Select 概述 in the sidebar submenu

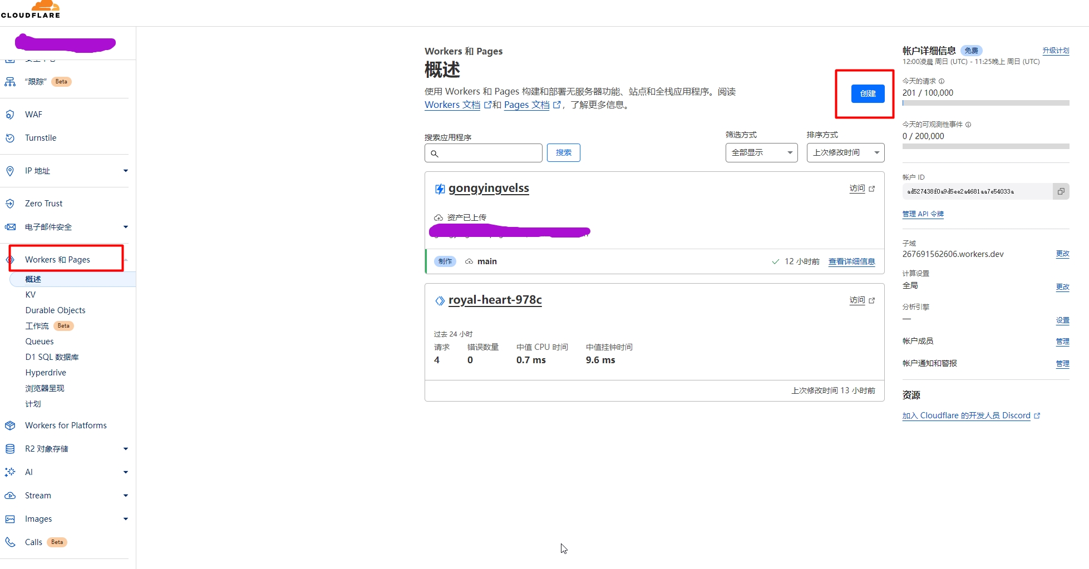[x=72, y=279]
